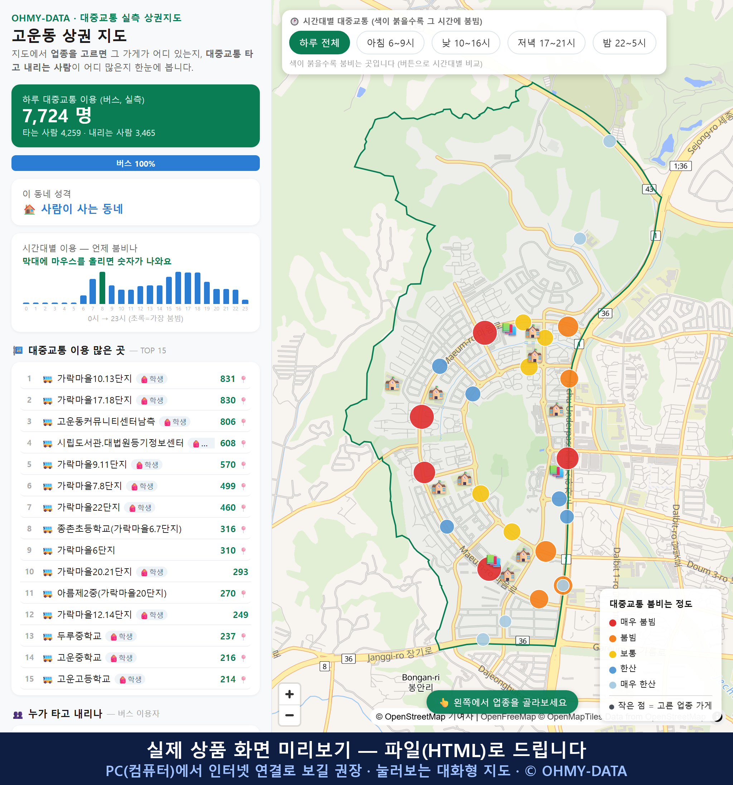Zoom in the map with plus button
This screenshot has height=785, width=733.
click(x=289, y=694)
